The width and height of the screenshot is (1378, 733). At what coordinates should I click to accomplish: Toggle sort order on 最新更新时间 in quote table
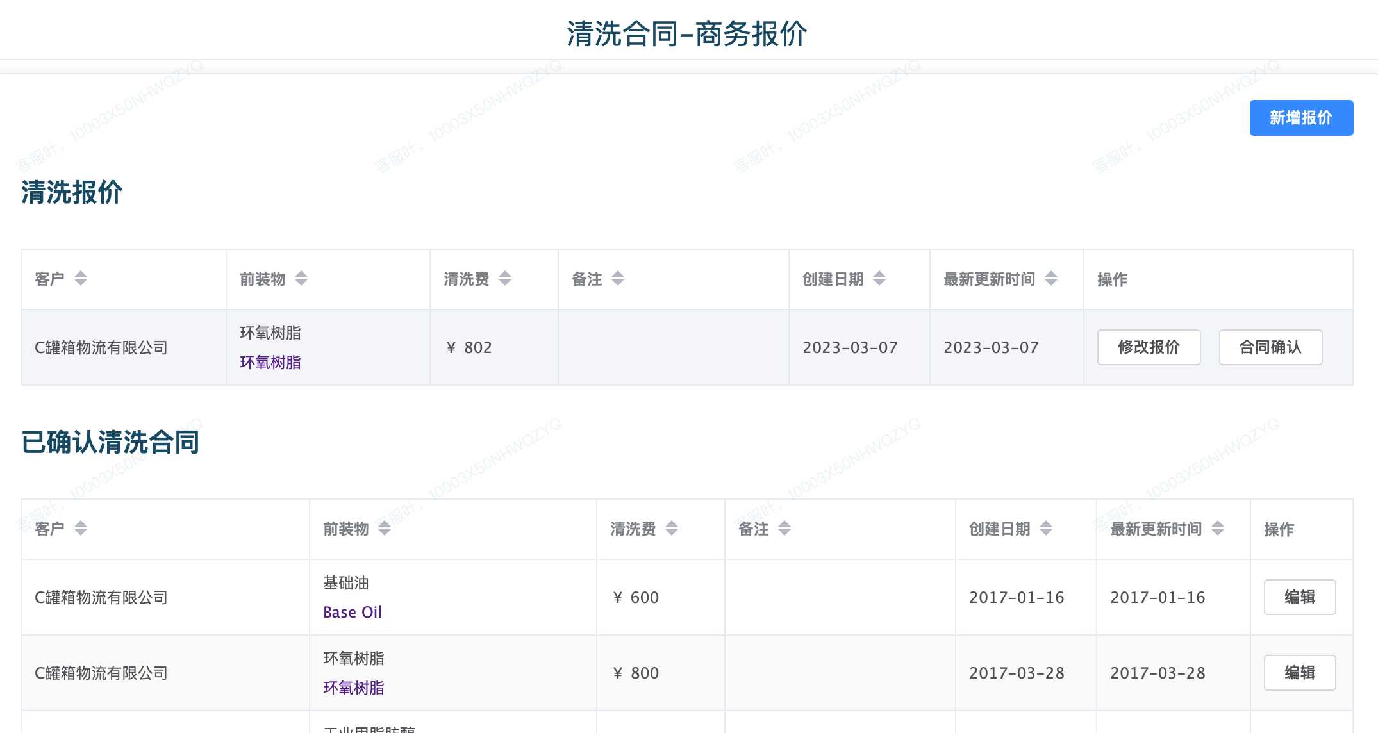[x=1050, y=279]
